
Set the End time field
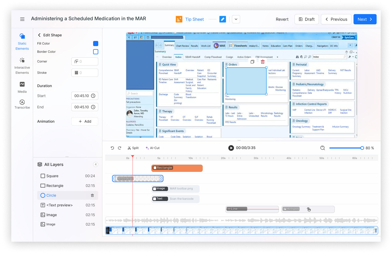tap(85, 107)
